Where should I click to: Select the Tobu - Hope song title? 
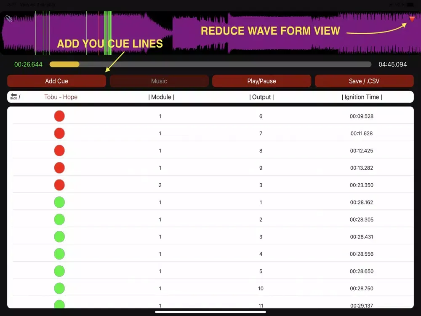pyautogui.click(x=61, y=97)
